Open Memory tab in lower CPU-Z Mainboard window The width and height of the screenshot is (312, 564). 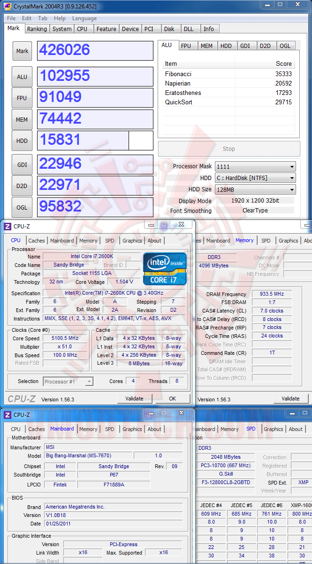(x=88, y=429)
